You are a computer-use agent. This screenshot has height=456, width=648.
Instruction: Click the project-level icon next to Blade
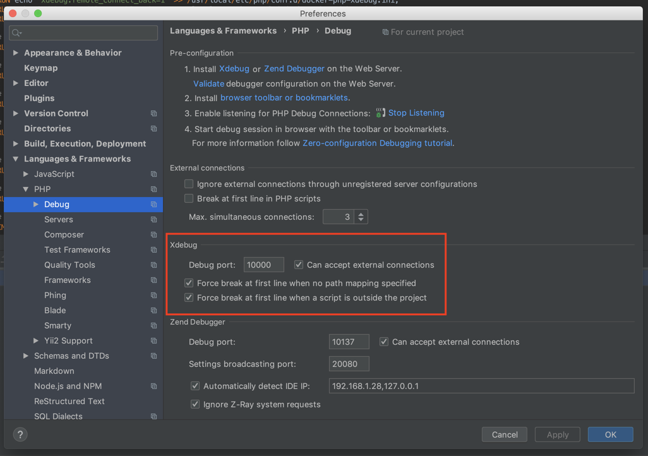[x=153, y=311]
